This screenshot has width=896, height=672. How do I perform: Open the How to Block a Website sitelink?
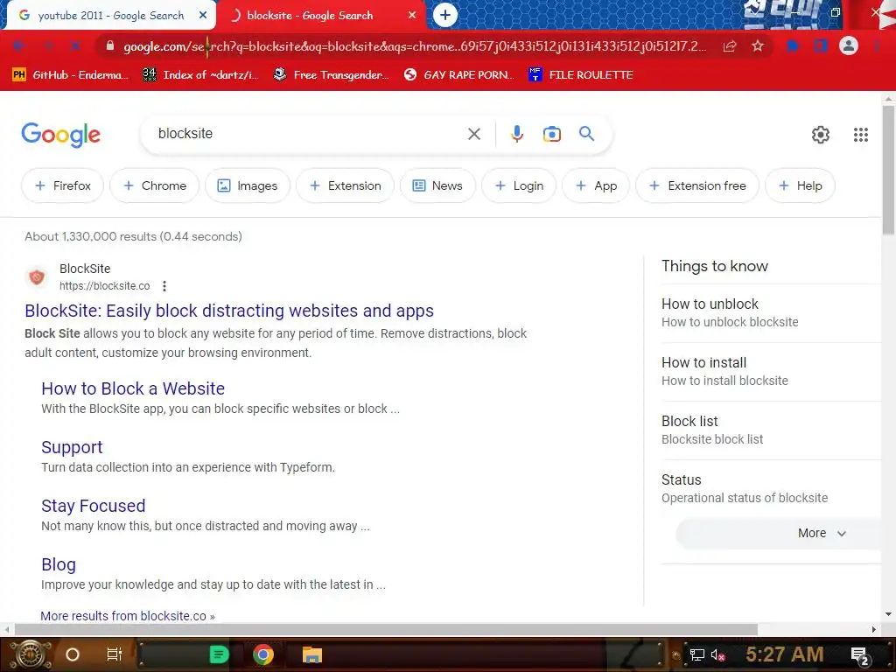(133, 388)
